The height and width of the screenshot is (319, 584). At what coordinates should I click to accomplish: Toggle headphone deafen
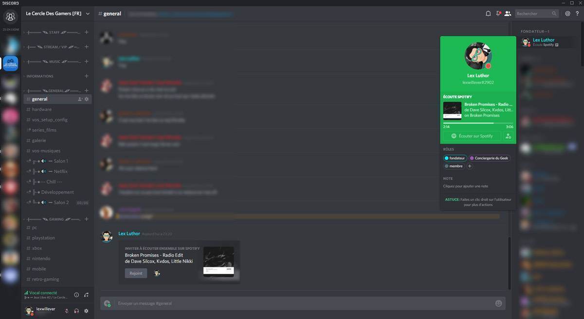coord(76,311)
